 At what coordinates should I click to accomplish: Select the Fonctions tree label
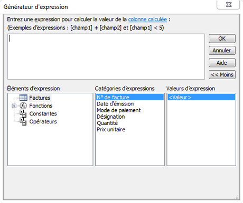(41, 105)
